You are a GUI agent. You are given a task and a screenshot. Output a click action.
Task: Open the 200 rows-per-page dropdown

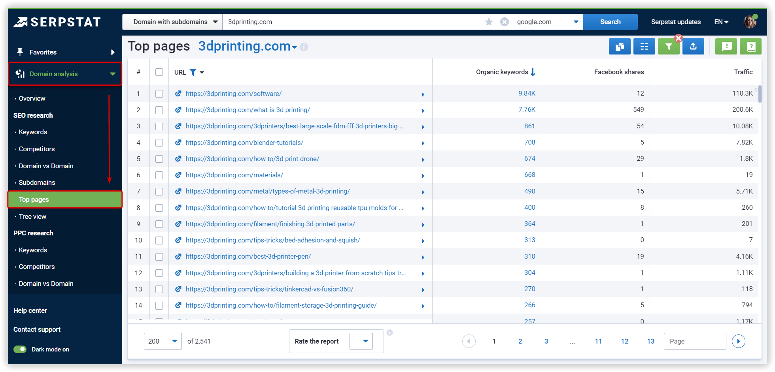[163, 341]
